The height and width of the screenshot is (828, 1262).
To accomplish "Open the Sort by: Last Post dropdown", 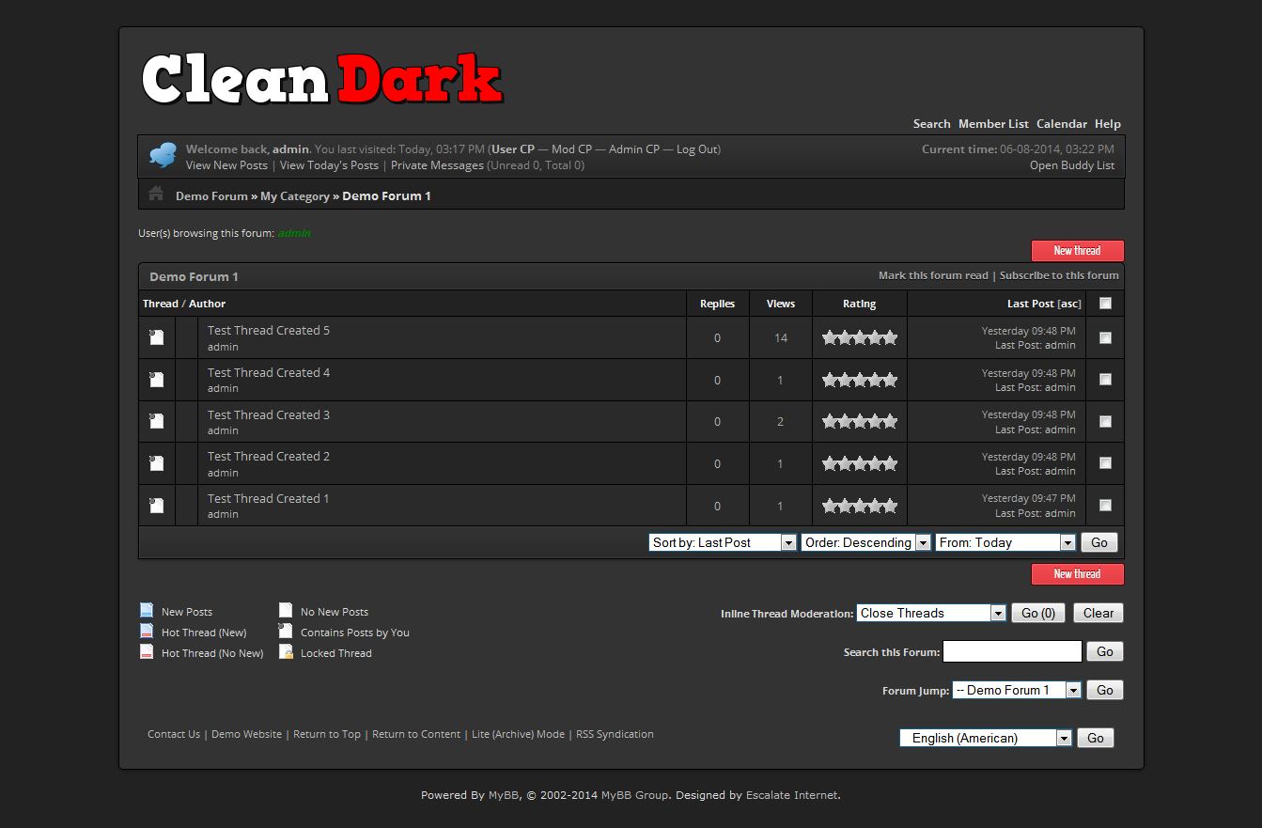I will click(x=722, y=542).
